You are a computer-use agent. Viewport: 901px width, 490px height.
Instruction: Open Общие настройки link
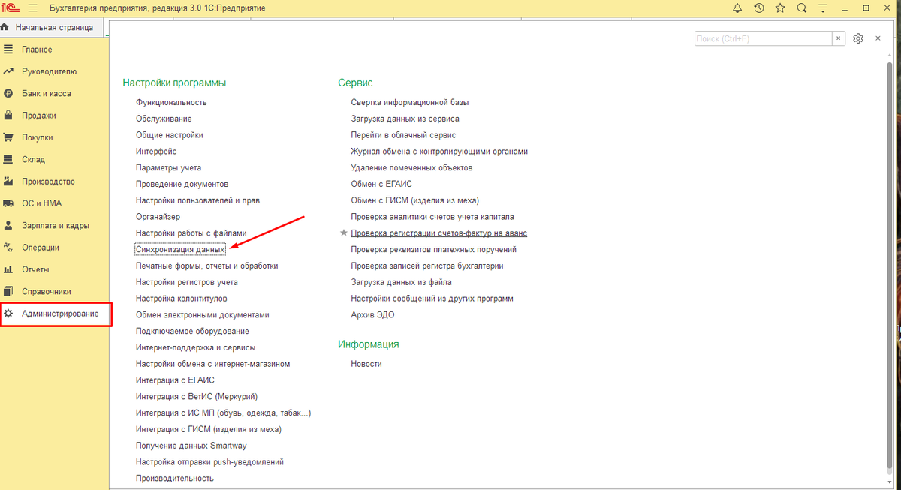[x=170, y=135]
